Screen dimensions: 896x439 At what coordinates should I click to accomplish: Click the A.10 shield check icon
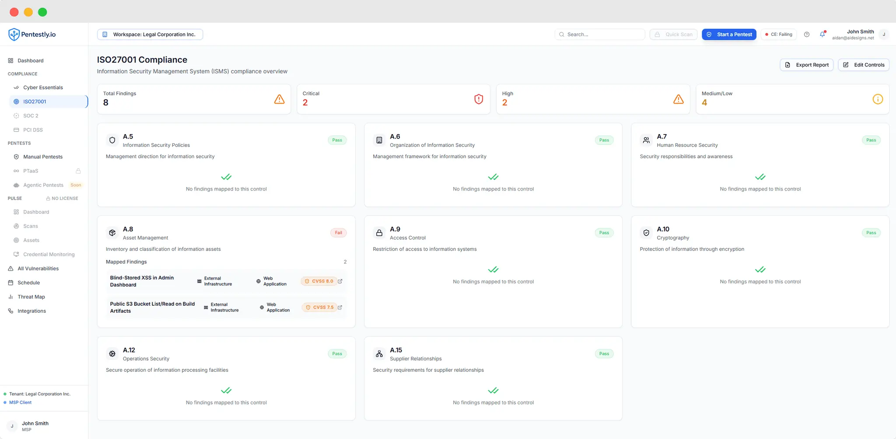click(646, 233)
